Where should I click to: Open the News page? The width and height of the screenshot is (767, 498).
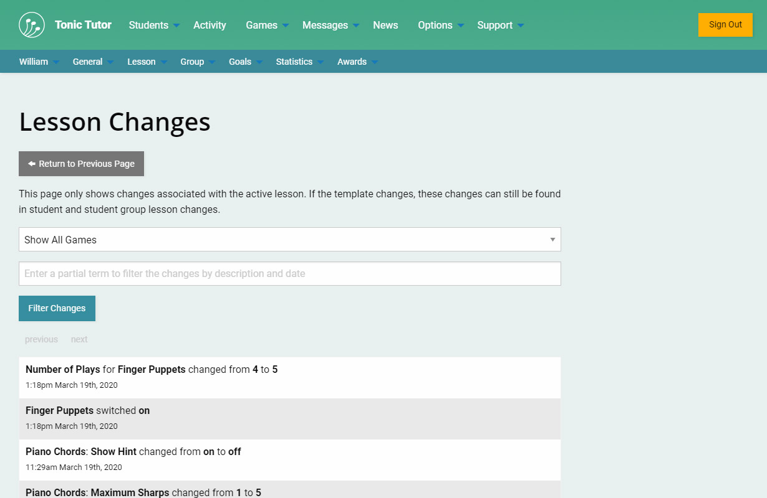tap(385, 25)
